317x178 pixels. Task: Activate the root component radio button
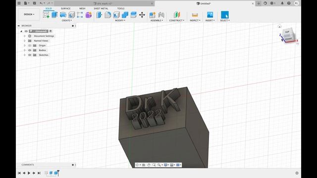click(x=51, y=31)
